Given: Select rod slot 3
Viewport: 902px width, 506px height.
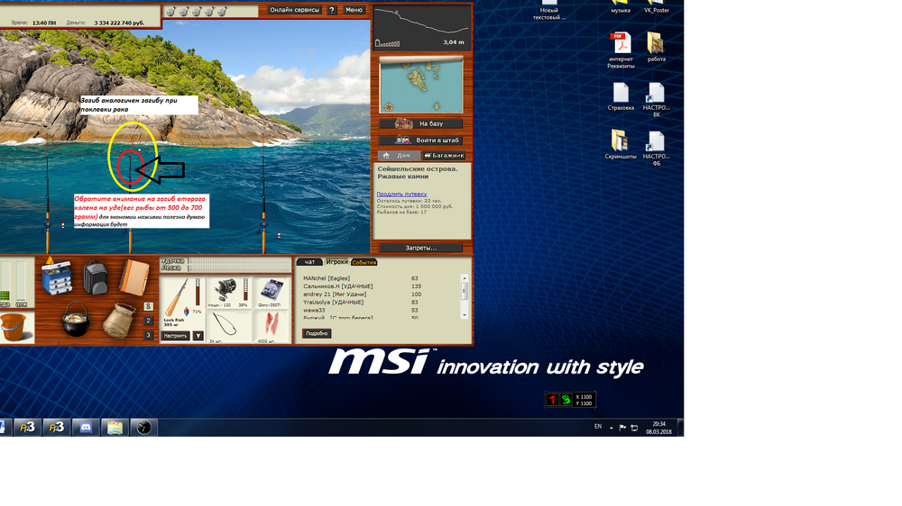Looking at the screenshot, I should point(148,335).
